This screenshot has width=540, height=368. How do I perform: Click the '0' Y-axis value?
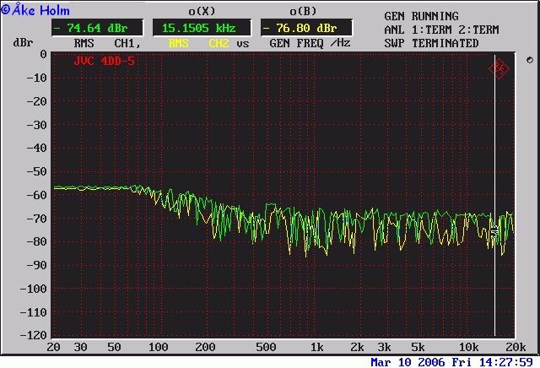click(x=43, y=54)
